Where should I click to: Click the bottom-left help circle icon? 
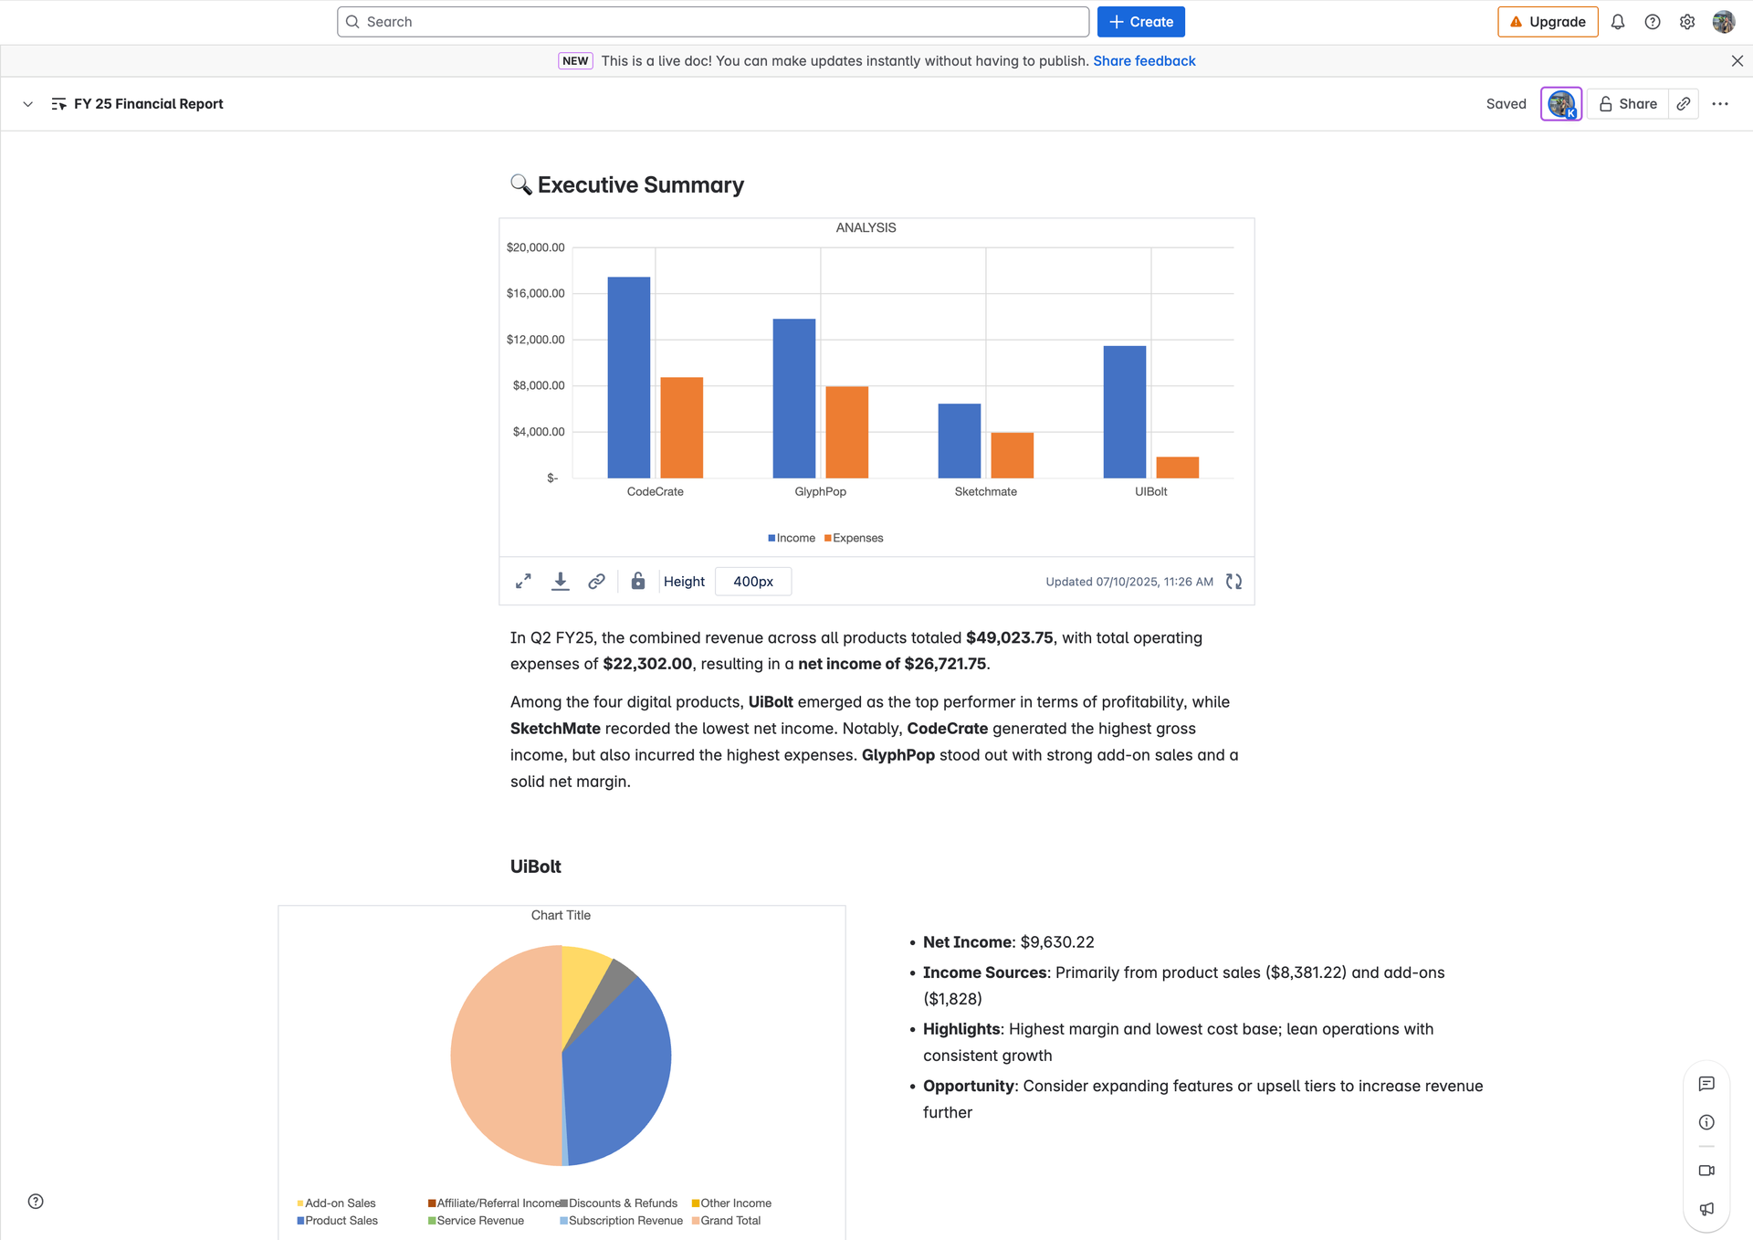(x=36, y=1202)
